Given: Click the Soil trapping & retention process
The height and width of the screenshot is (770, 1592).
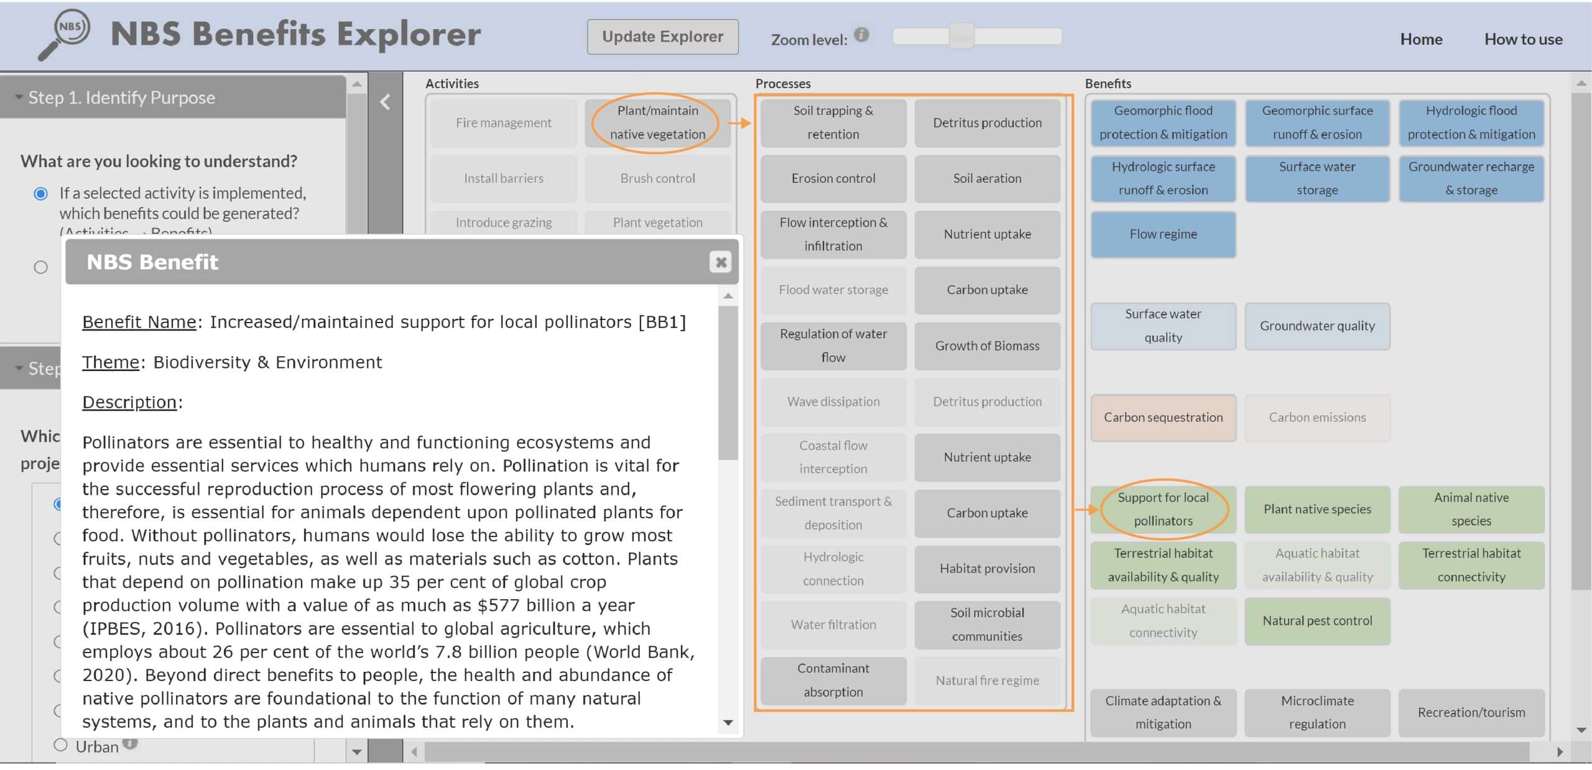Looking at the screenshot, I should [833, 123].
